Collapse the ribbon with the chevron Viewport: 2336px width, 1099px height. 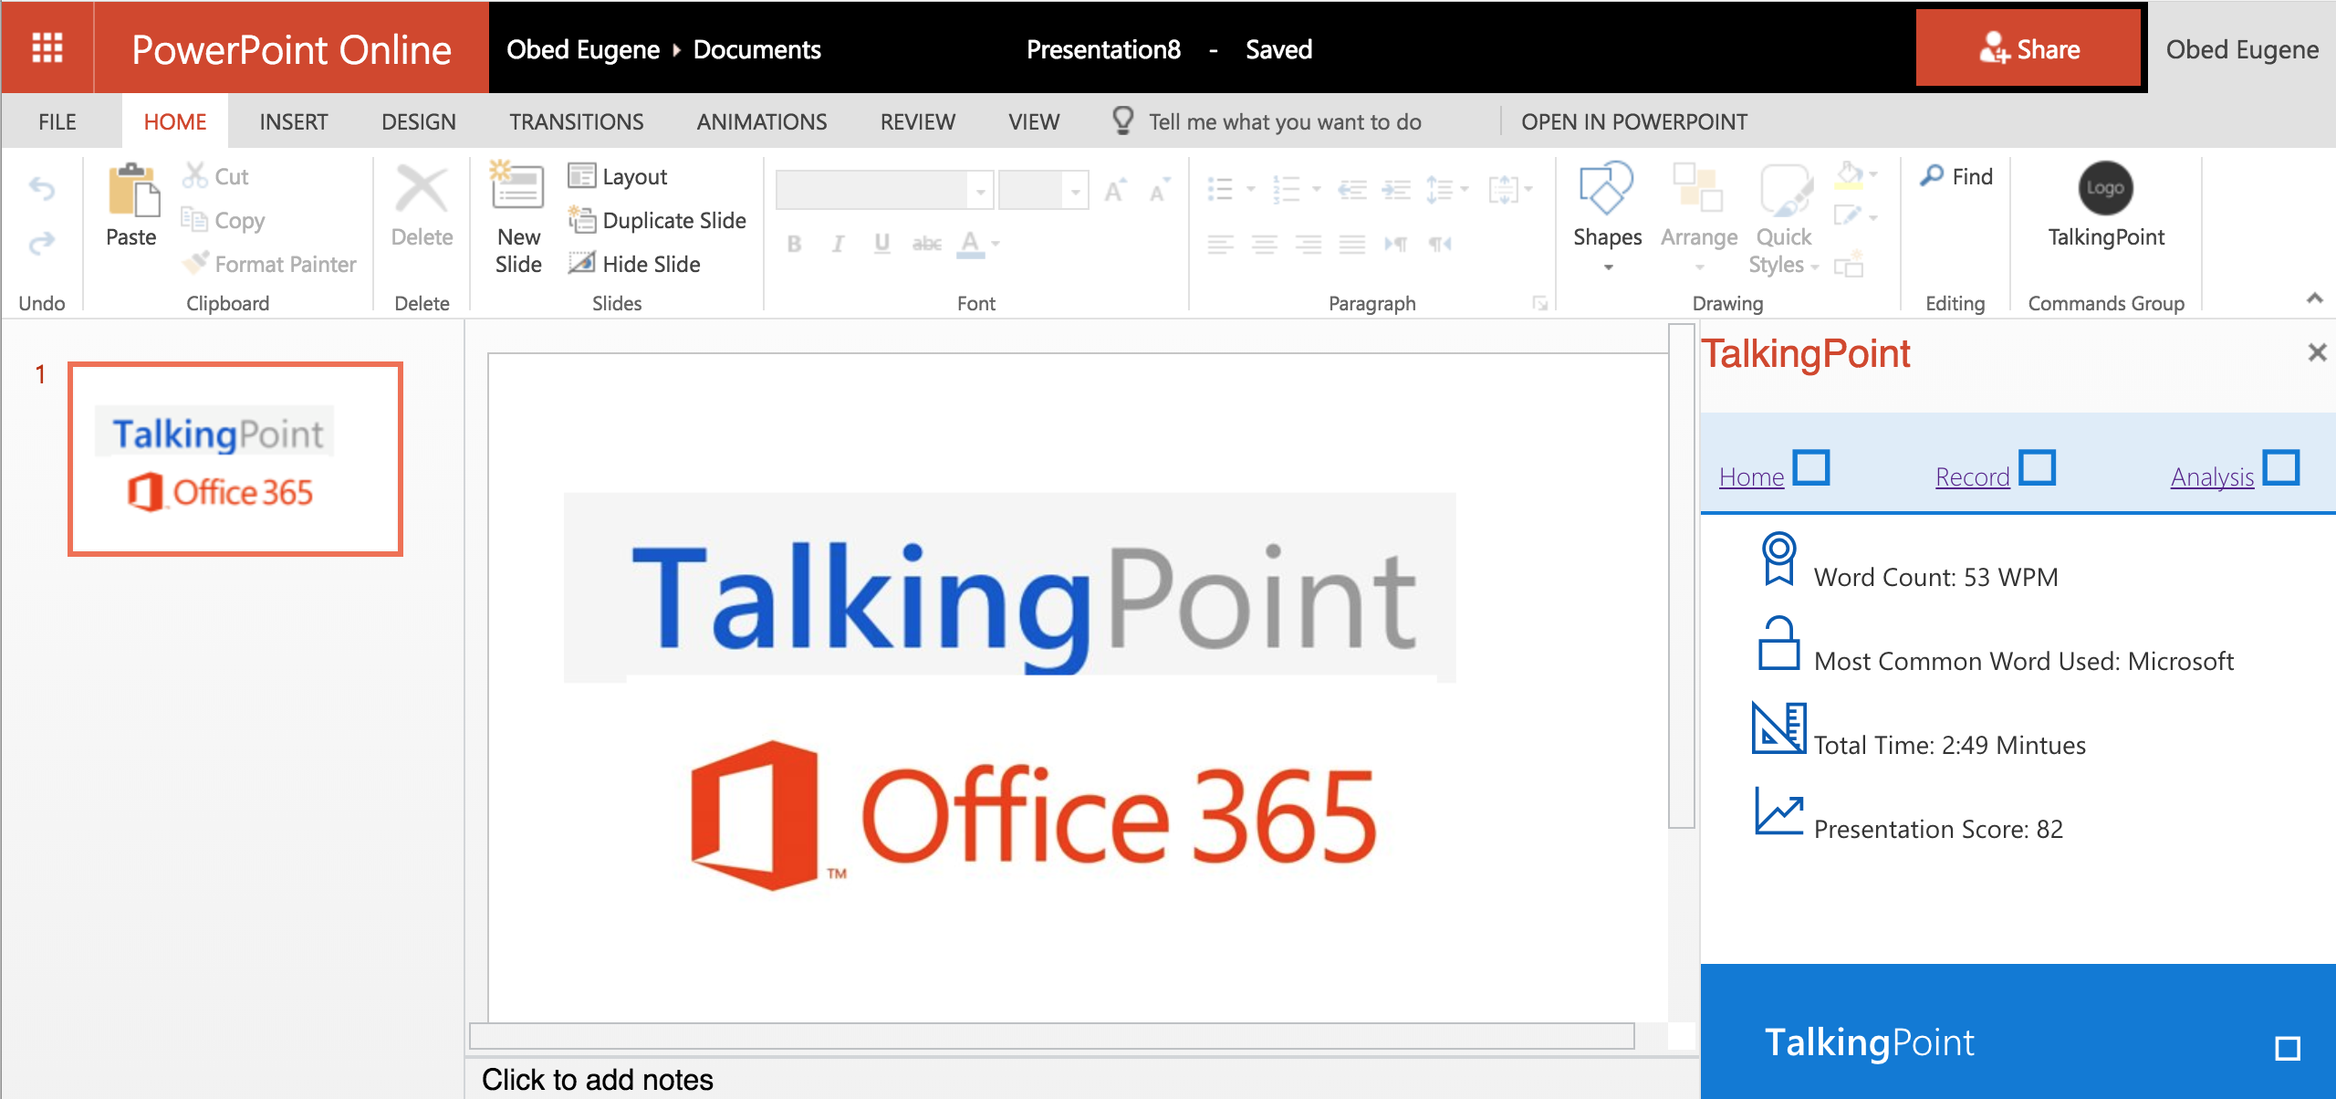tap(2314, 298)
